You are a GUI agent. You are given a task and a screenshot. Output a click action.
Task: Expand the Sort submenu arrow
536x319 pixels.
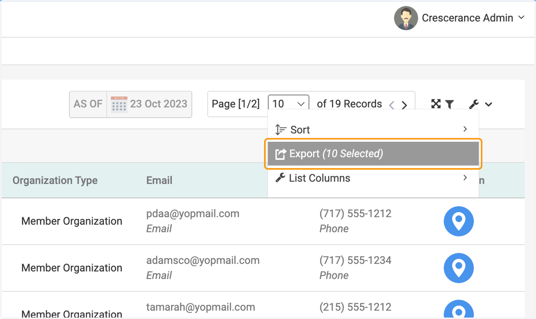point(465,129)
